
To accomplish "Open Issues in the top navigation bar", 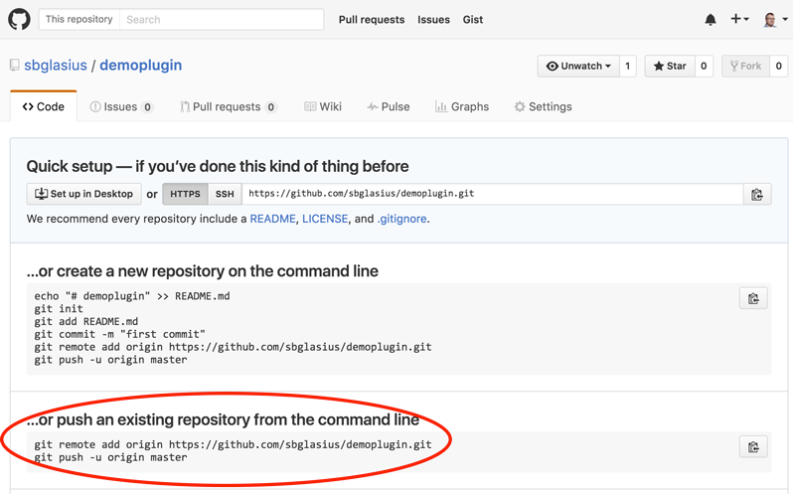I will (433, 20).
